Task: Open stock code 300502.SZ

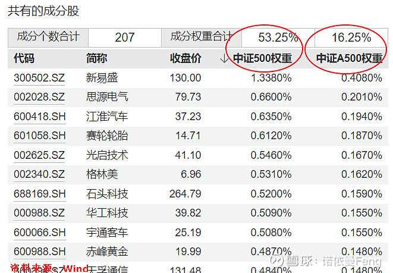Action: [39, 78]
